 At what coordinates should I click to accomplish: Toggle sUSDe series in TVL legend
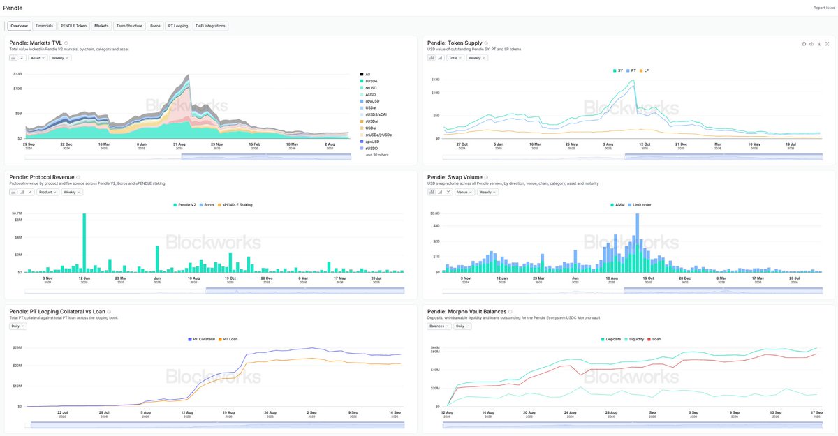[x=369, y=82]
